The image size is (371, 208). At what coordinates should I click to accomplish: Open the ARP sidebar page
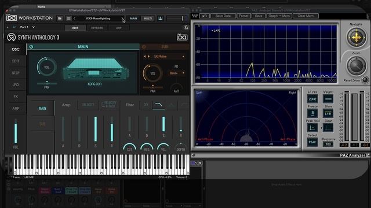16,108
